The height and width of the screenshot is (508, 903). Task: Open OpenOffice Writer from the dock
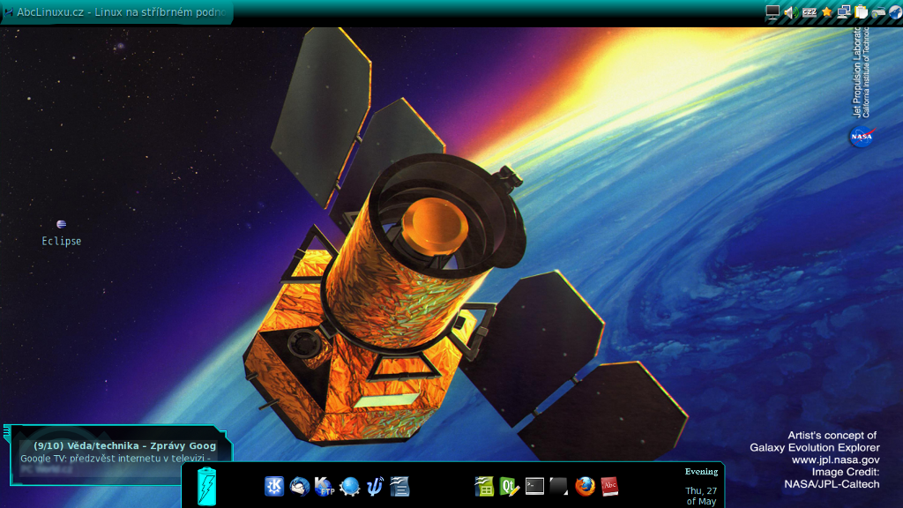pos(399,487)
